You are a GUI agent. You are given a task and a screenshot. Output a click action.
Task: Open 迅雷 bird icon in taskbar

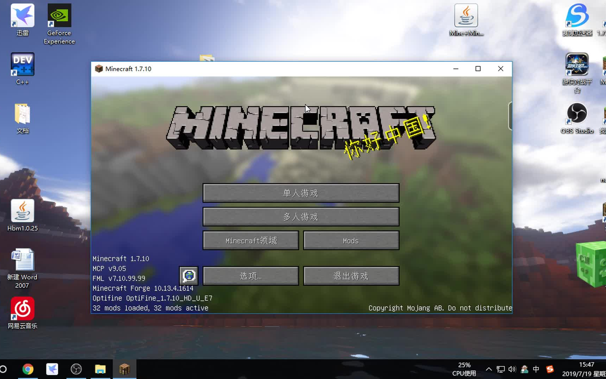[52, 369]
